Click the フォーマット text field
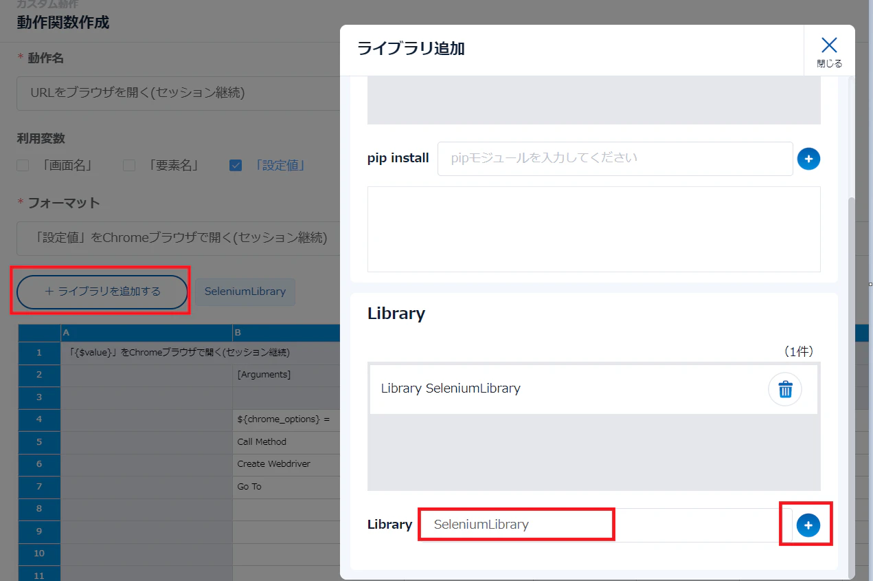The height and width of the screenshot is (581, 873). tap(179, 238)
